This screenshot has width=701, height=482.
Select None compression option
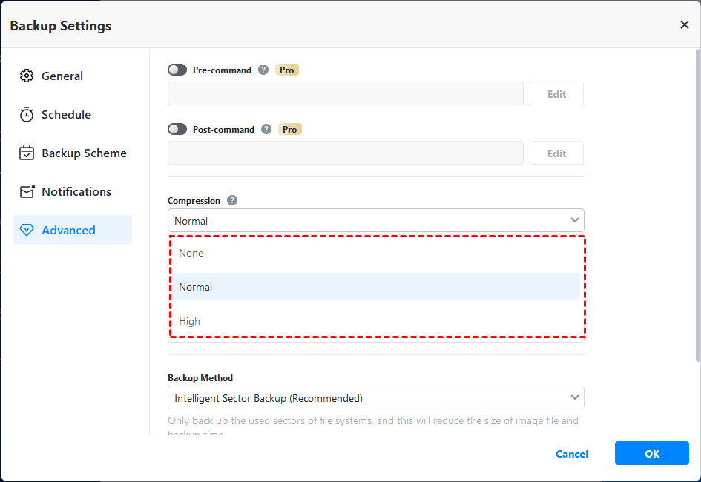(191, 253)
